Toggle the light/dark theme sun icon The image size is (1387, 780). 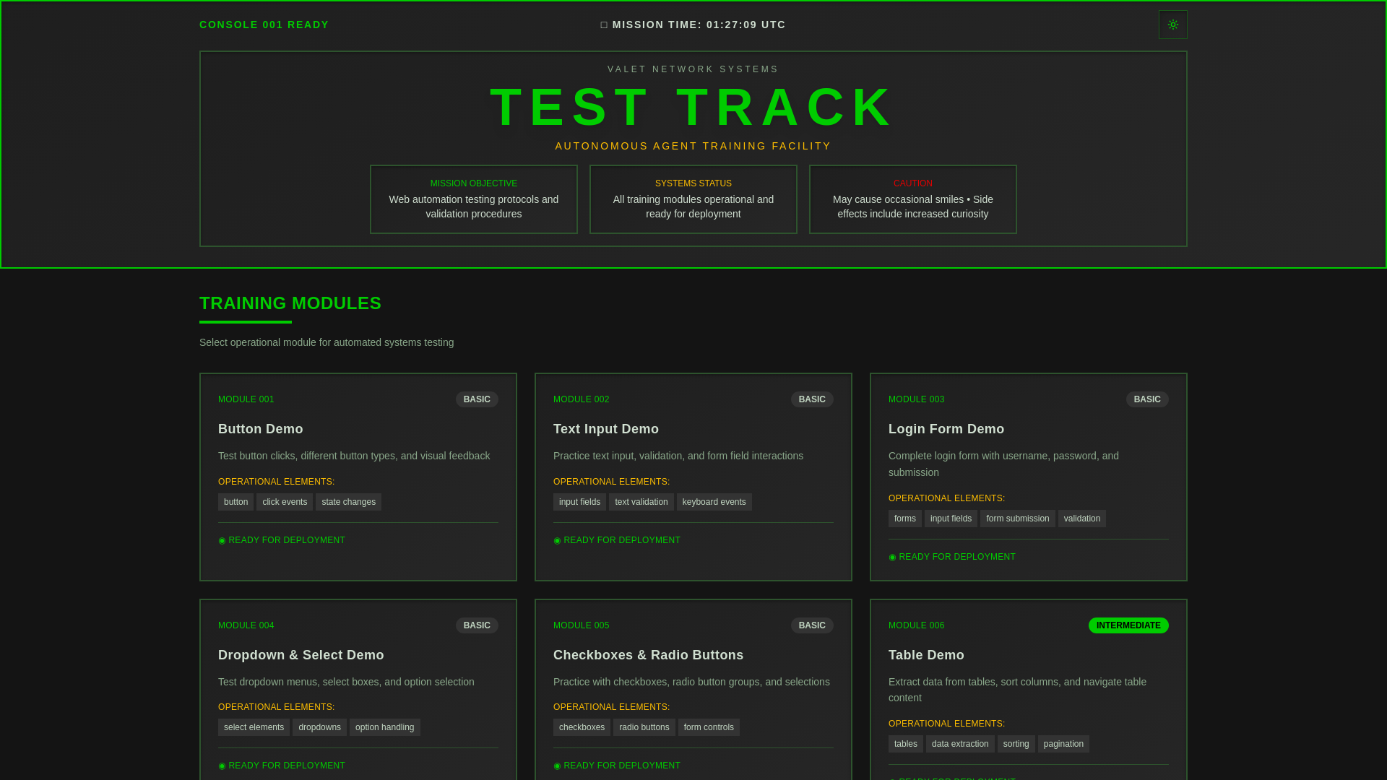[x=1172, y=25]
